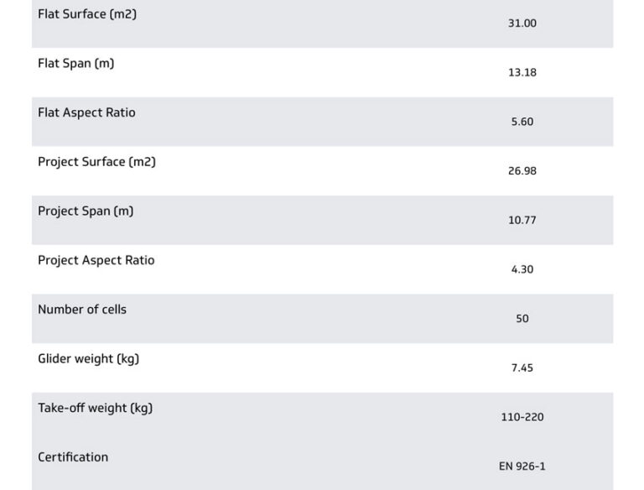Click the Certification row label
644x490 pixels.
(x=73, y=457)
